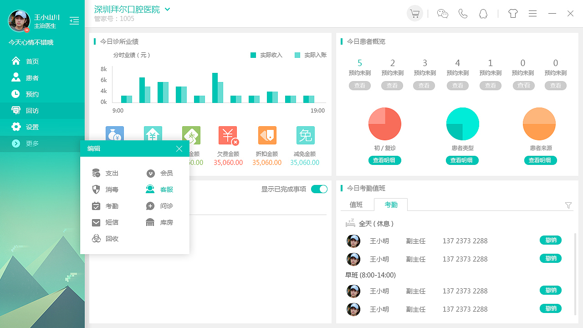Screen dimensions: 583x328
Task: Close the 编辑 popup panel
Action: pos(179,149)
